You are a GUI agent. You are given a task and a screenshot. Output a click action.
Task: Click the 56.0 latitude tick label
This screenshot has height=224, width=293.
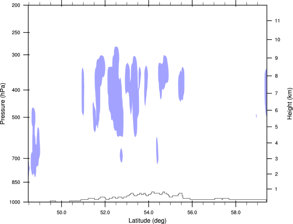(x=192, y=213)
